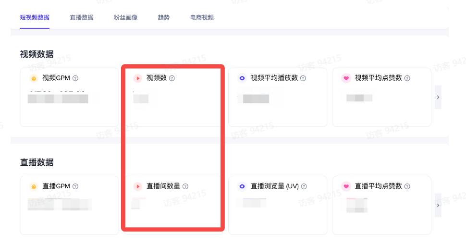
Task: Click the 直播GPM basket icon
Action: tap(34, 186)
